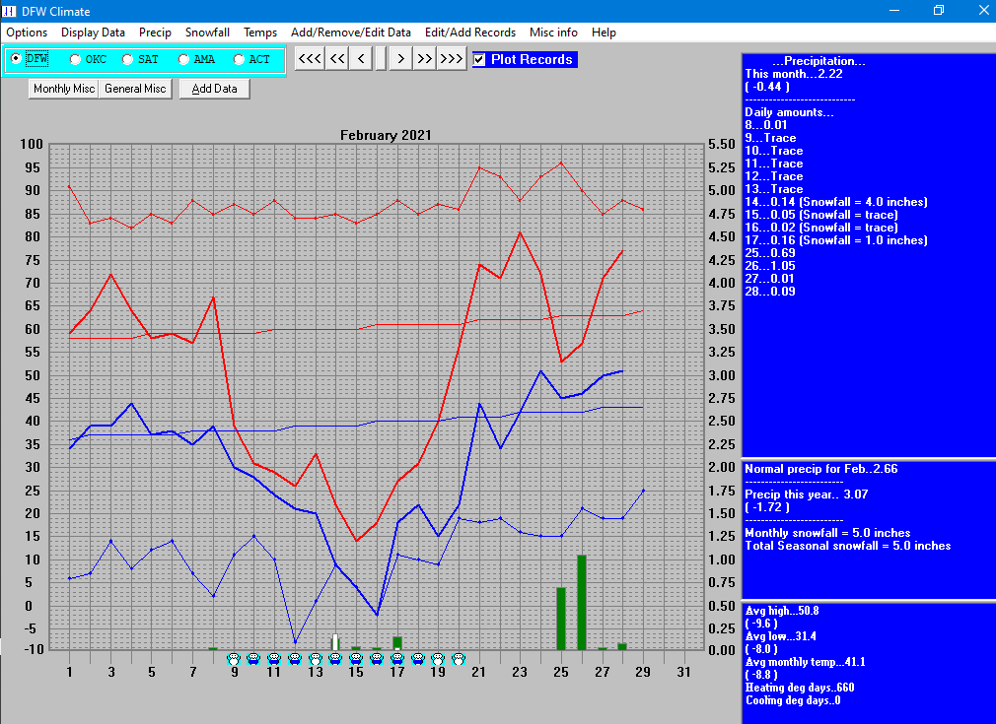Click the snowman icon under day 15
Viewport: 996px width, 724px height.
tap(356, 659)
